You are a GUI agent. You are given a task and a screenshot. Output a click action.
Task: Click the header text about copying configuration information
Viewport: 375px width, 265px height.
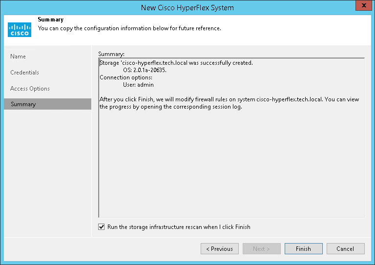129,28
